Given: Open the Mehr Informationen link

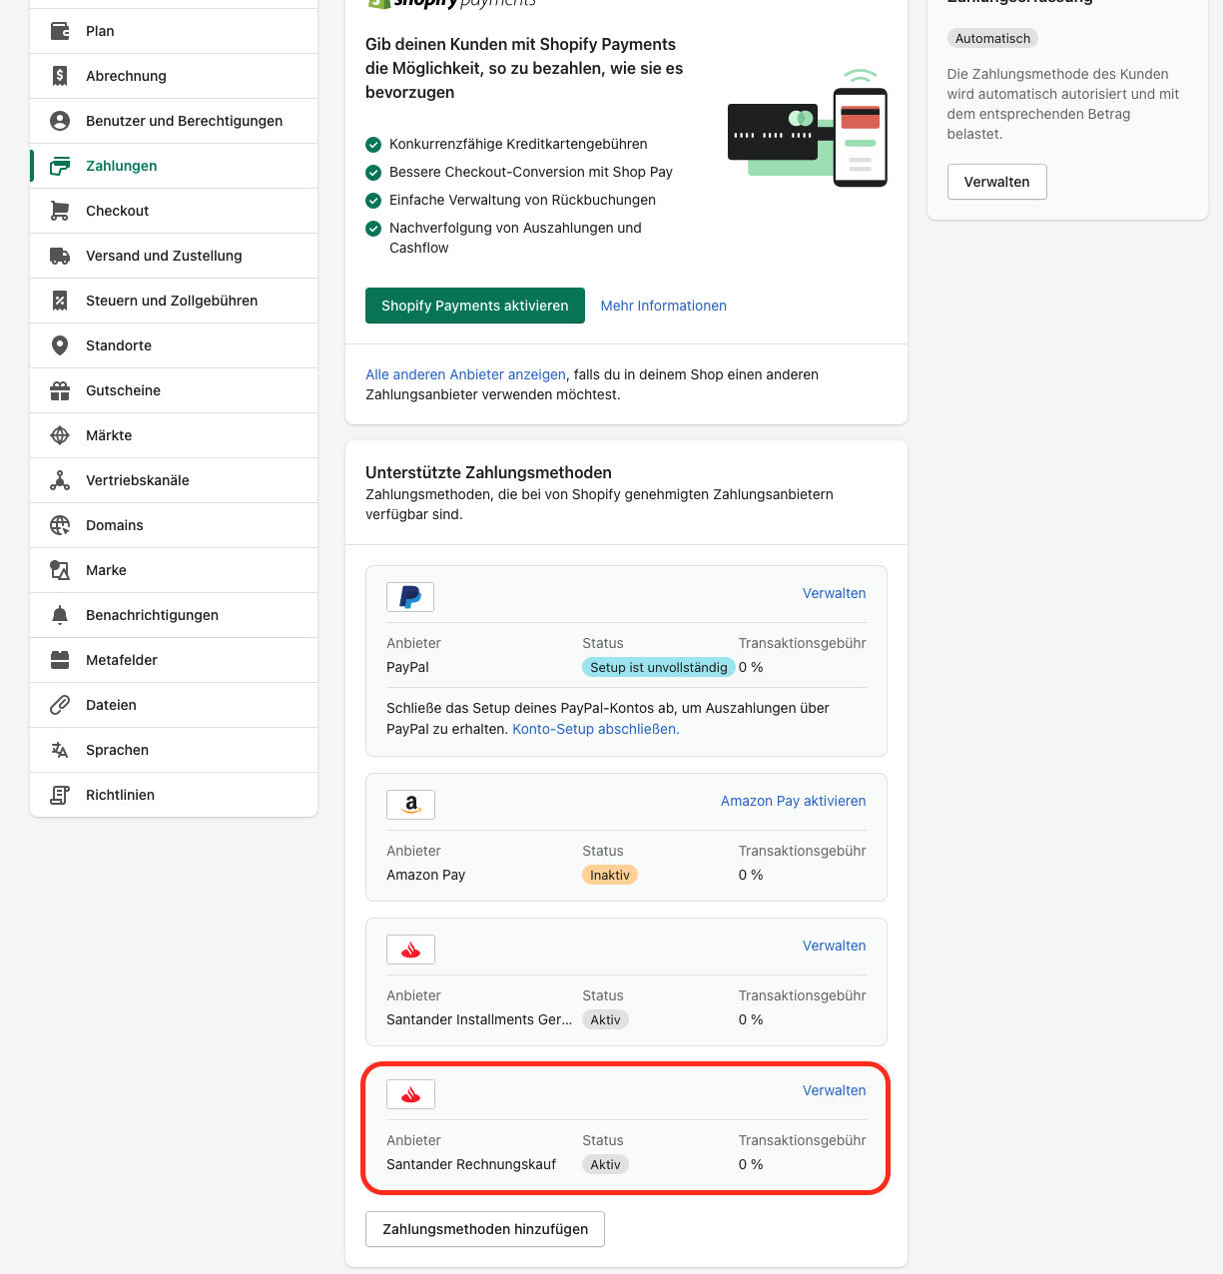Looking at the screenshot, I should [663, 306].
